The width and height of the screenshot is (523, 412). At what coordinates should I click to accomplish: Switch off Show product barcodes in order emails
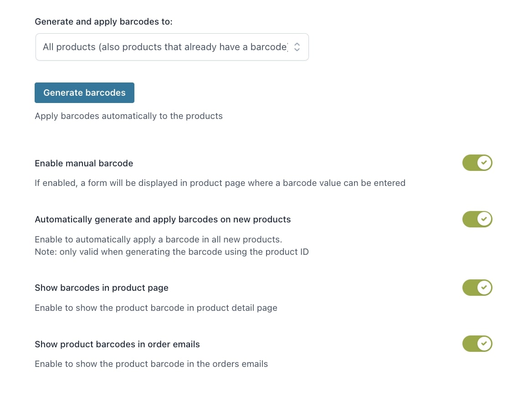point(477,344)
